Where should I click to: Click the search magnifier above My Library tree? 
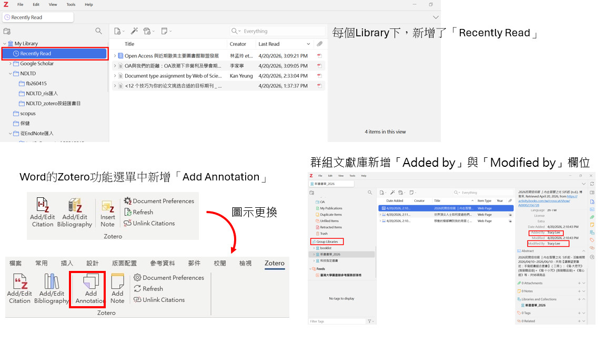pyautogui.click(x=98, y=32)
